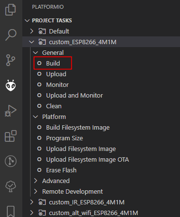The height and width of the screenshot is (217, 180).
Task: Open the Explorer files icon
Action: (x=11, y=10)
